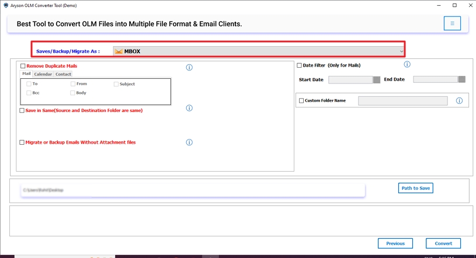Screen dimensions: 476x258
Task: Expand the MBOX save format dropdown
Action: pyautogui.click(x=259, y=51)
